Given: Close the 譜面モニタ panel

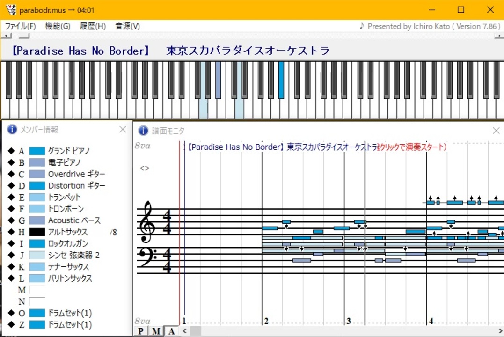Looking at the screenshot, I should (x=497, y=131).
